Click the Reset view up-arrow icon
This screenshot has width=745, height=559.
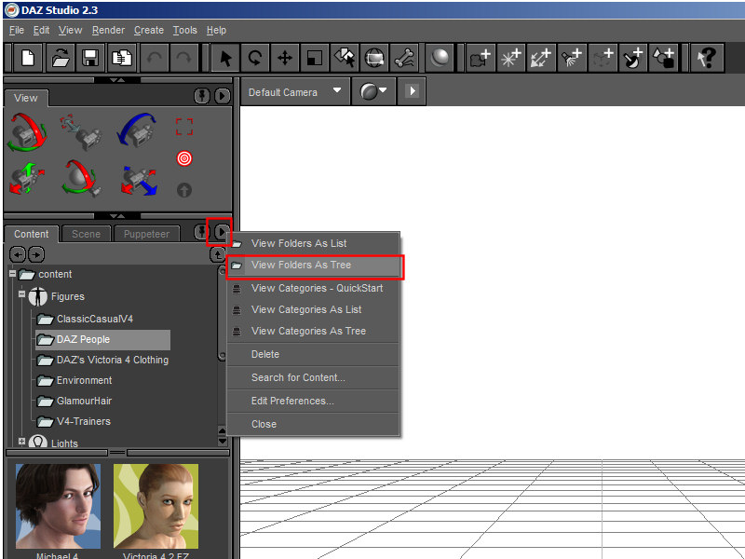coord(184,190)
